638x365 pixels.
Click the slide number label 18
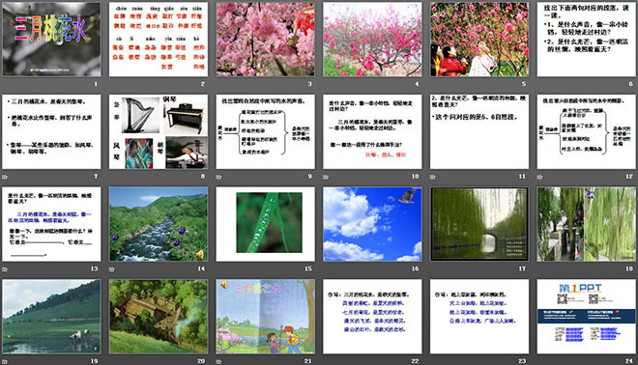(x=629, y=268)
